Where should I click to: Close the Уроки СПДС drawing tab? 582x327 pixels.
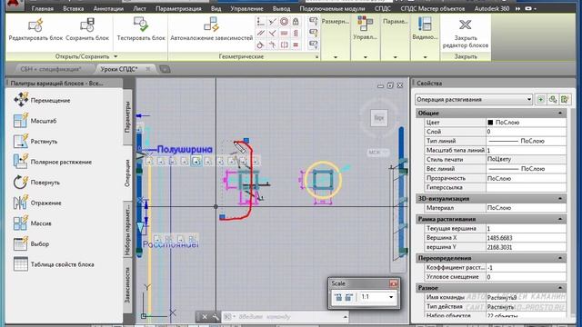[x=147, y=69]
